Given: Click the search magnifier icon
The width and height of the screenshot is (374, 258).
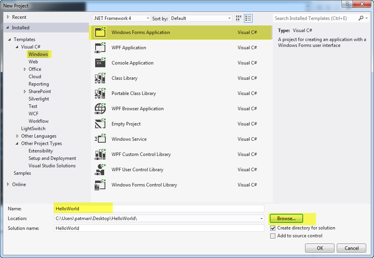Looking at the screenshot, I should pos(361,18).
